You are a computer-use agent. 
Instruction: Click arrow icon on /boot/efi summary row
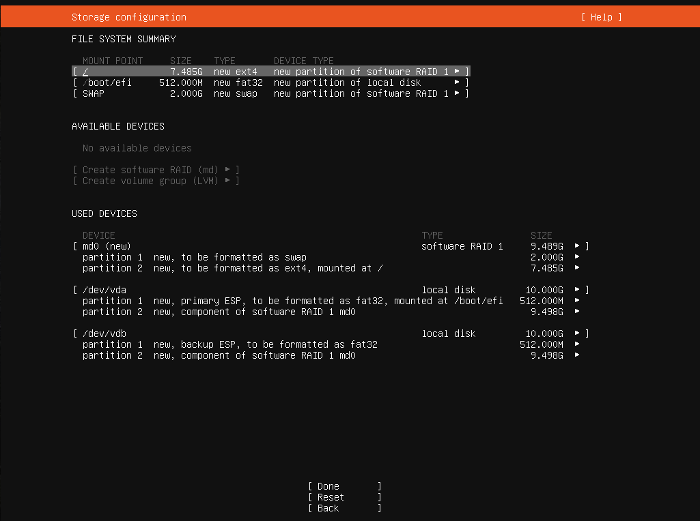457,83
